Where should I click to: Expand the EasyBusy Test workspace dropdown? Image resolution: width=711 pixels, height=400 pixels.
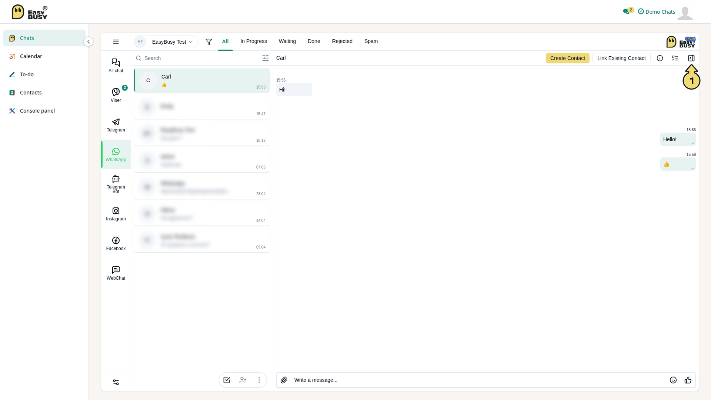point(166,42)
